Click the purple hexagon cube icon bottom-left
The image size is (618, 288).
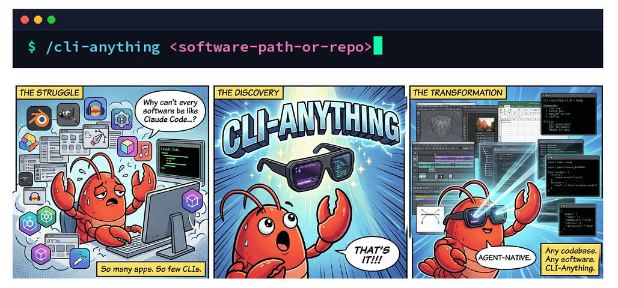click(41, 254)
